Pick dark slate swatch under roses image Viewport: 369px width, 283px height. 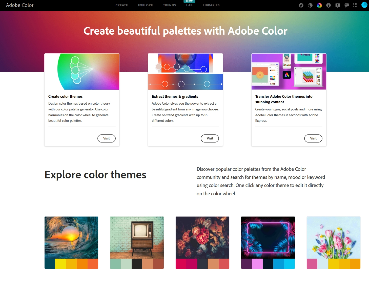pos(202,264)
